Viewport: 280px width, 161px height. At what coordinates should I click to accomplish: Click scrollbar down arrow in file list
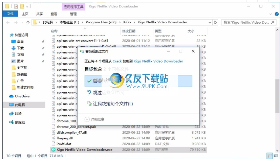coord(277,151)
